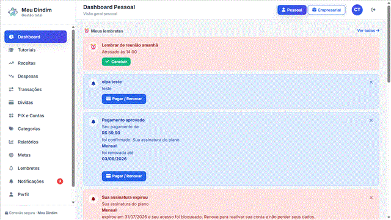Open Transações in sidebar

pyautogui.click(x=35, y=89)
